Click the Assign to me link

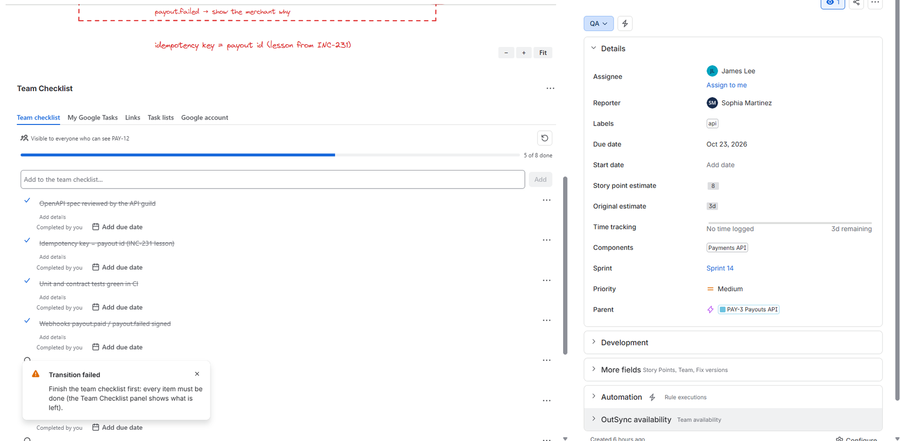point(727,85)
